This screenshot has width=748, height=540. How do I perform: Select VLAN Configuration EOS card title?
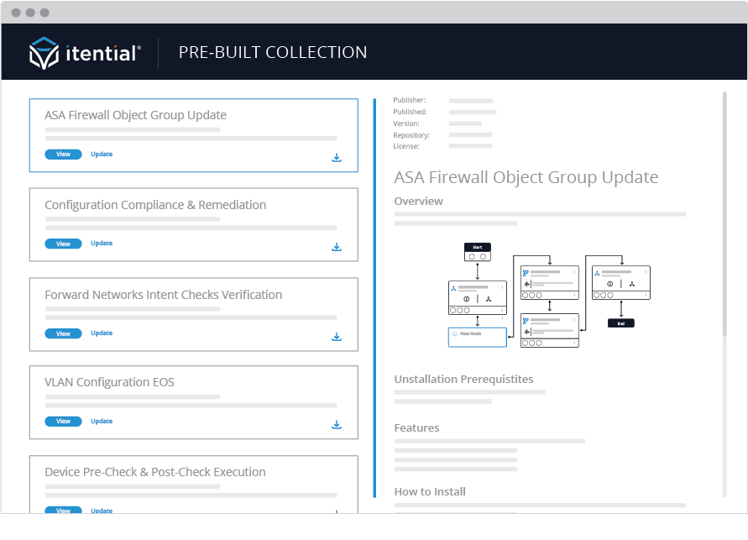coord(109,383)
